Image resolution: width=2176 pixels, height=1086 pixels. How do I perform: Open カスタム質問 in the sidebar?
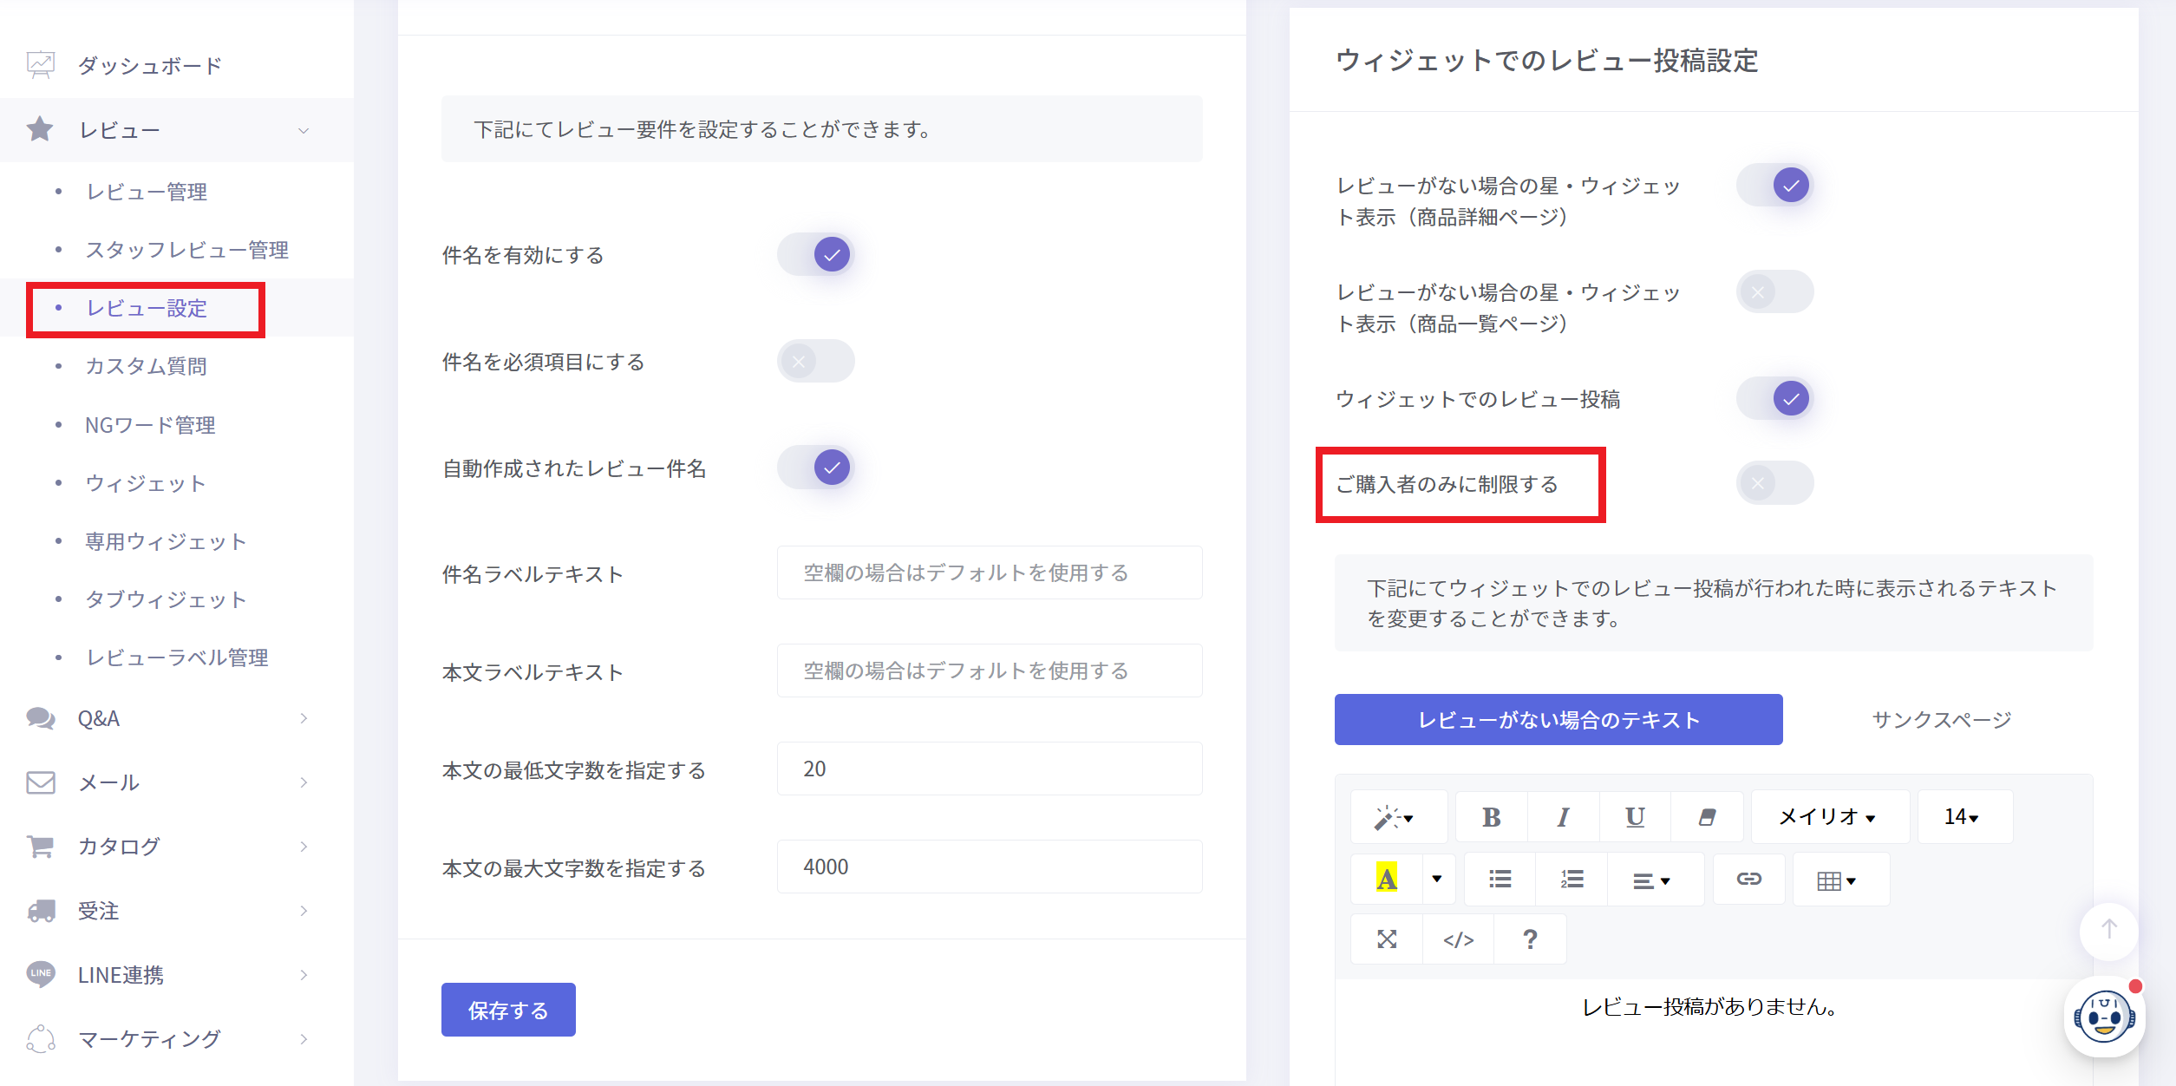[146, 366]
